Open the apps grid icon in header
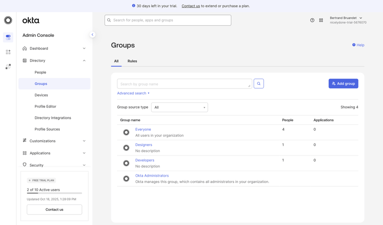This screenshot has width=383, height=225. (321, 20)
